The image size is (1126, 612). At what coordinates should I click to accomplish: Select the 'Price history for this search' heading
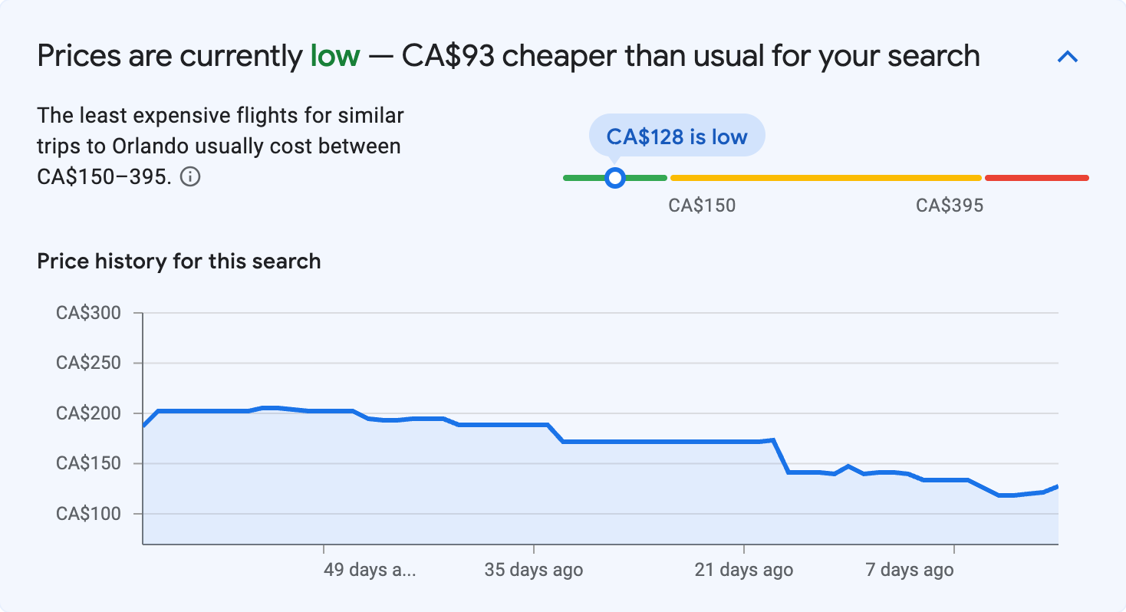pyautogui.click(x=178, y=261)
